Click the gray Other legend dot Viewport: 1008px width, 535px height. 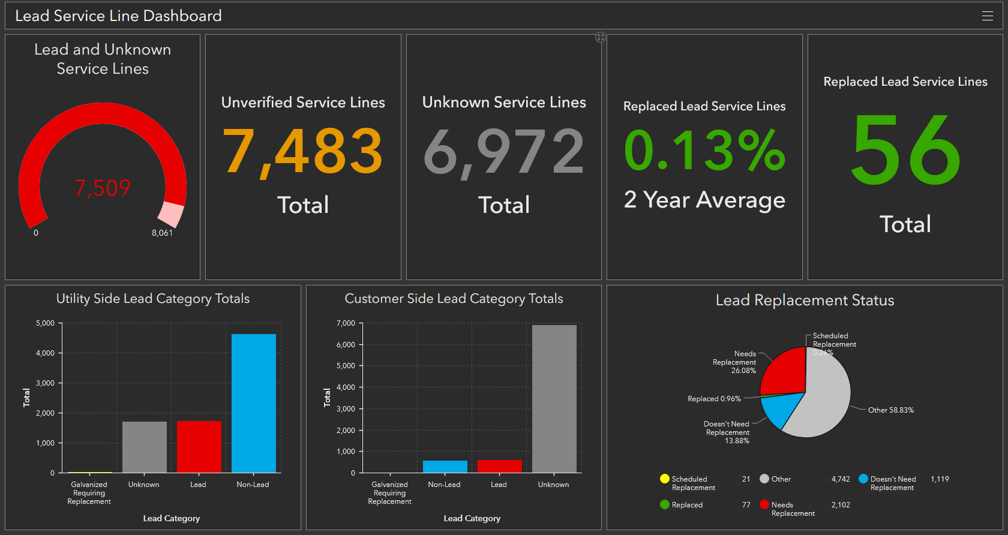pos(764,479)
